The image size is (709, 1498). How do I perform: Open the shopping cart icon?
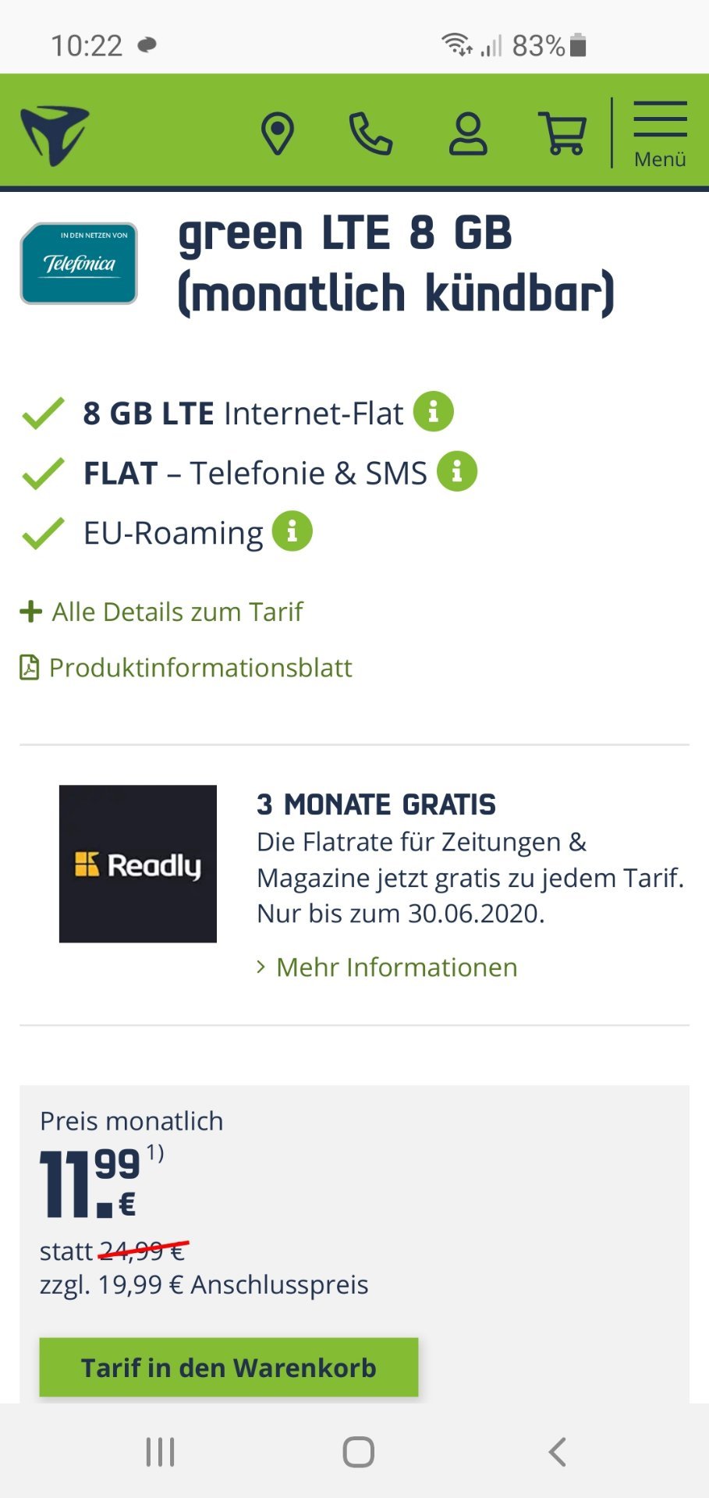tap(562, 133)
